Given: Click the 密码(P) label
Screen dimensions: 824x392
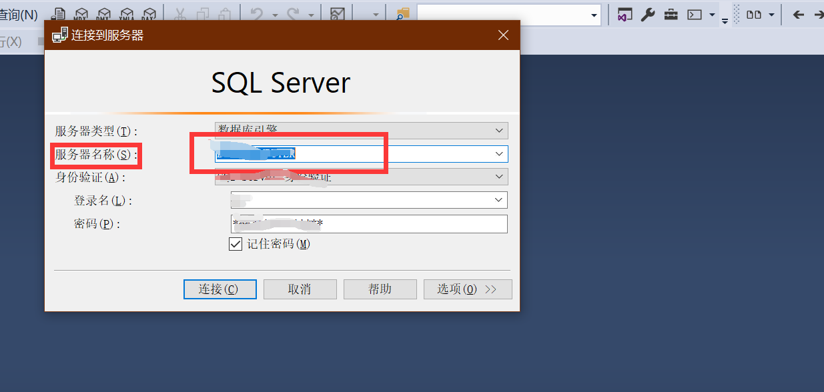Looking at the screenshot, I should tap(97, 224).
